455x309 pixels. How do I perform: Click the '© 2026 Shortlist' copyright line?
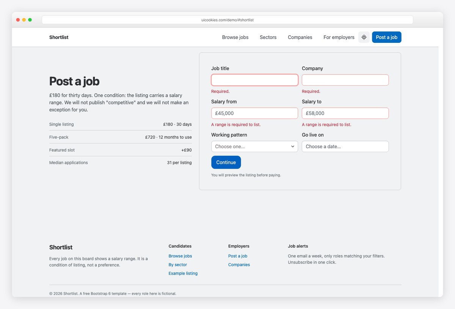(113, 293)
